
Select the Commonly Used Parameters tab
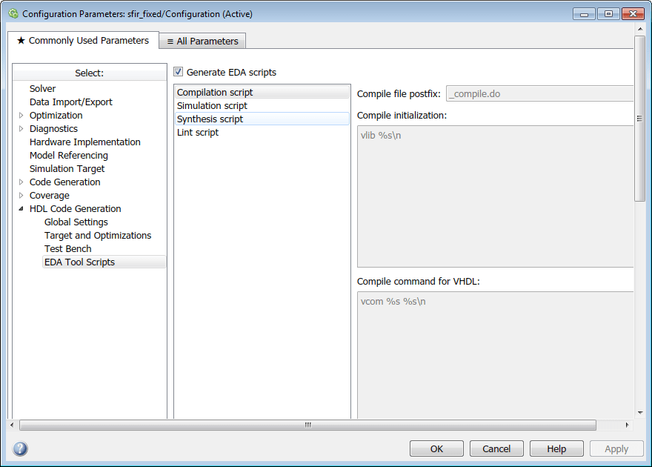(82, 41)
